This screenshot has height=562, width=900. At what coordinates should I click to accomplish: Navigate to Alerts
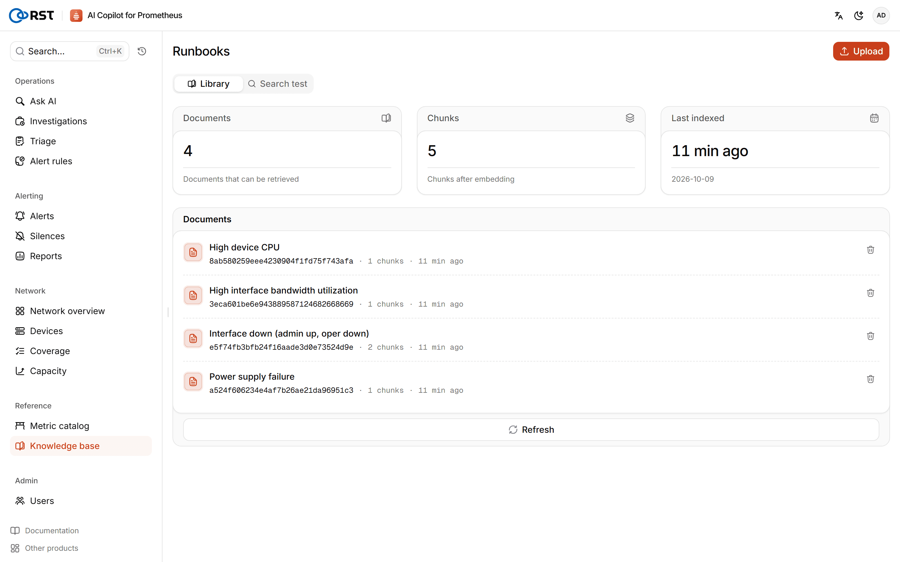tap(81, 216)
